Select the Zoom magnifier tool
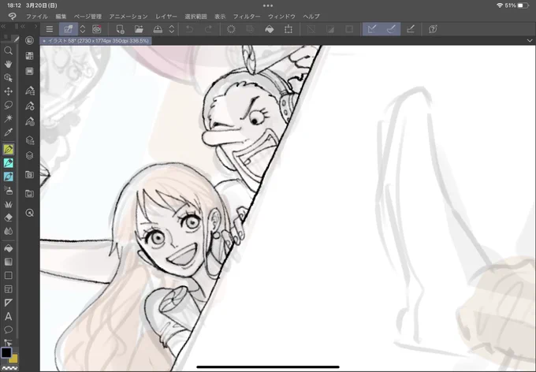 pos(8,51)
